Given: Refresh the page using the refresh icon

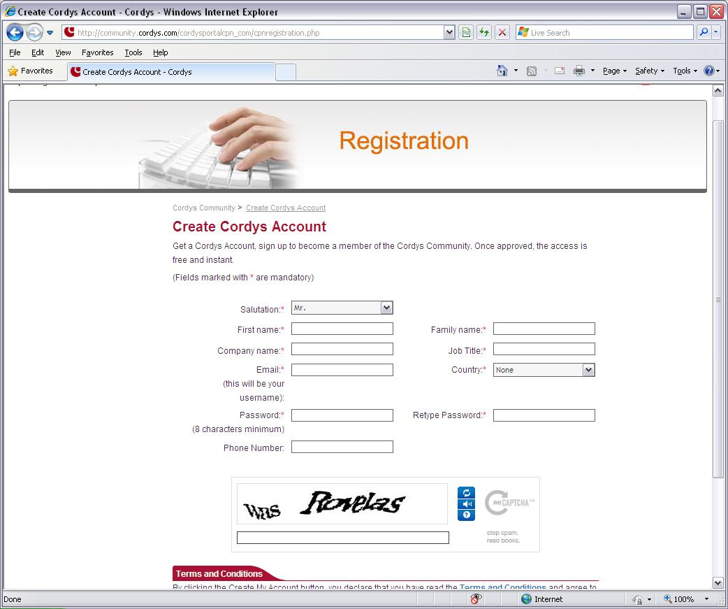Looking at the screenshot, I should coord(484,33).
